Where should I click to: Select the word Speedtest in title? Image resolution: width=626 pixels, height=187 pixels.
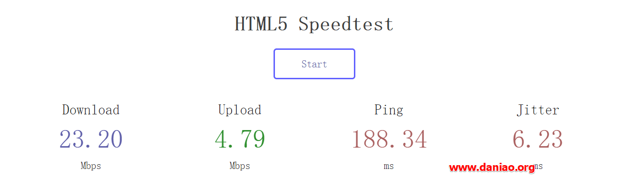(x=346, y=24)
